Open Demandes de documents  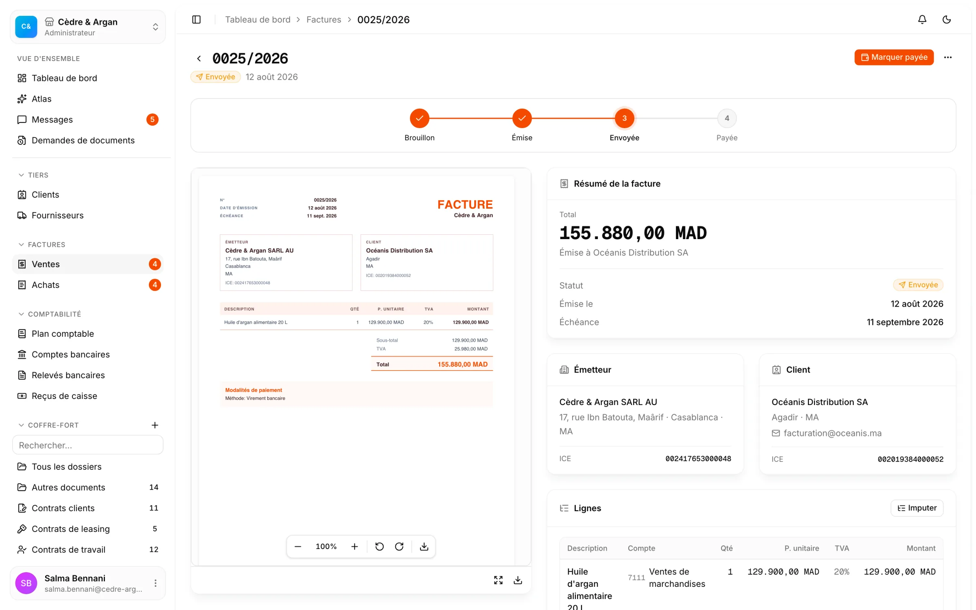88,140
